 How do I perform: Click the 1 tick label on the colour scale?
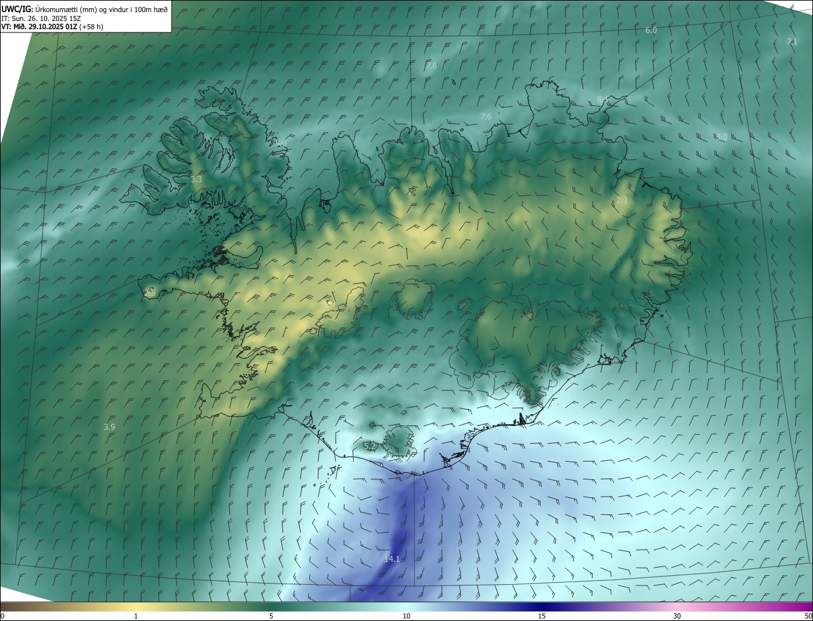click(137, 617)
